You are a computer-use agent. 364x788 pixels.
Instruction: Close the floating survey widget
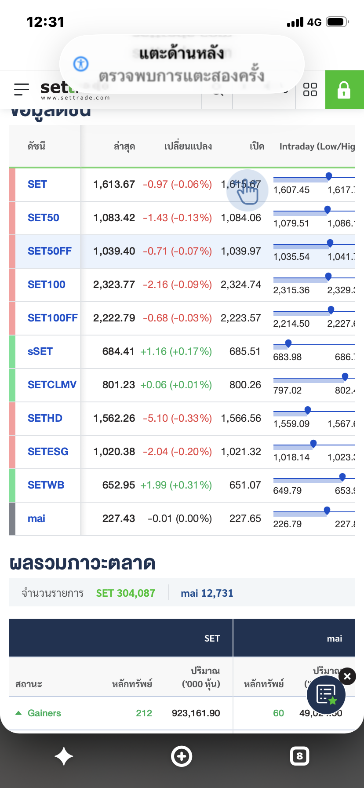347,676
